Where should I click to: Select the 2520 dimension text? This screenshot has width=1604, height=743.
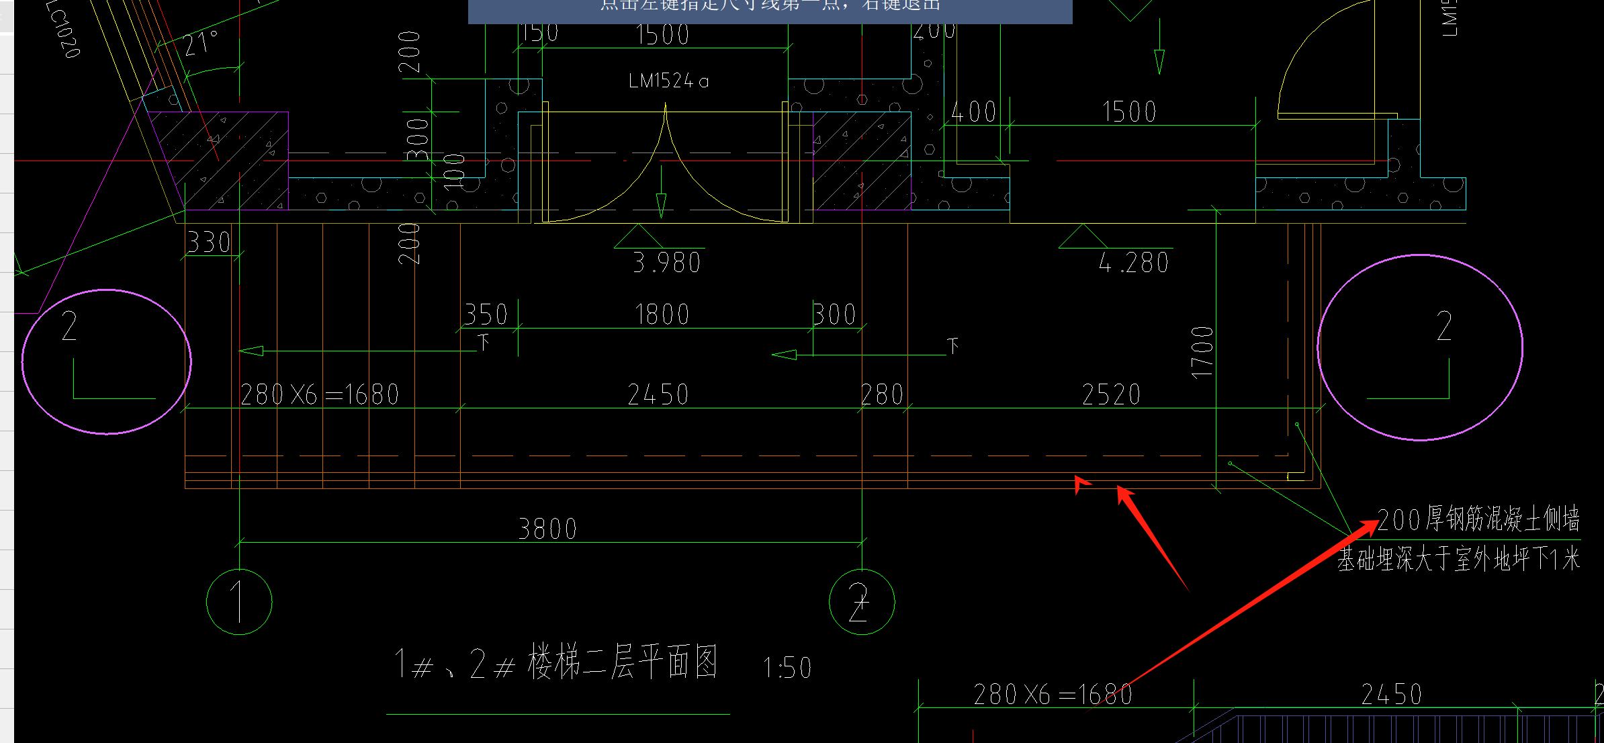click(x=1112, y=394)
